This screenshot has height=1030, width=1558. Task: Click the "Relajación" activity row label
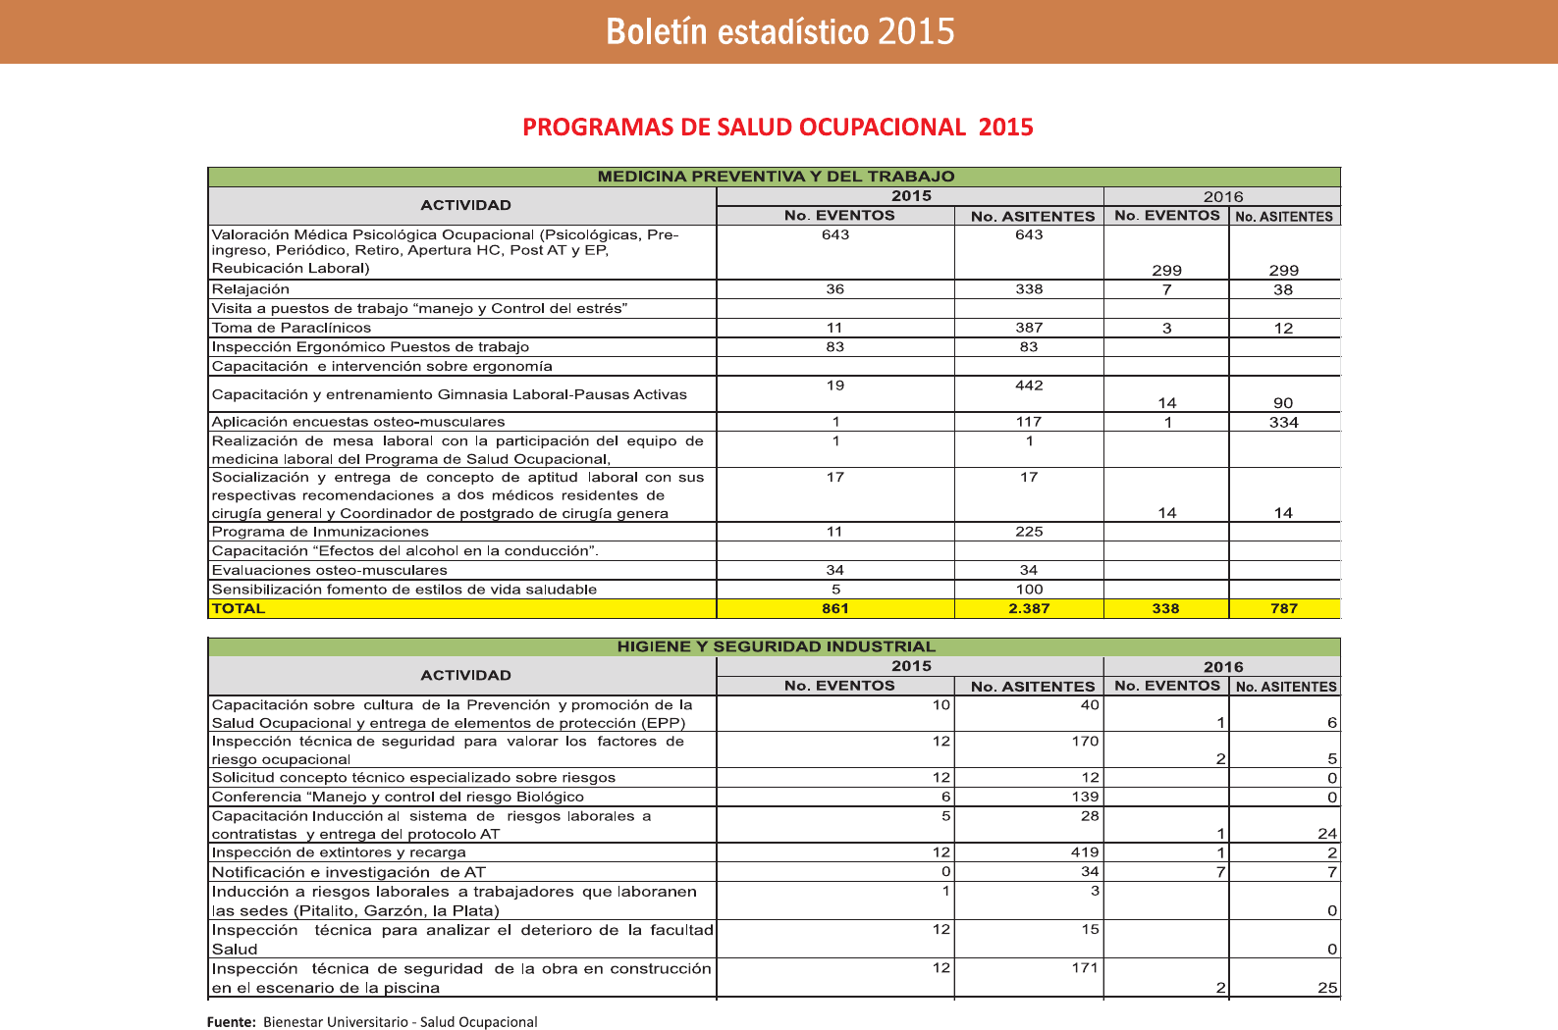250,289
